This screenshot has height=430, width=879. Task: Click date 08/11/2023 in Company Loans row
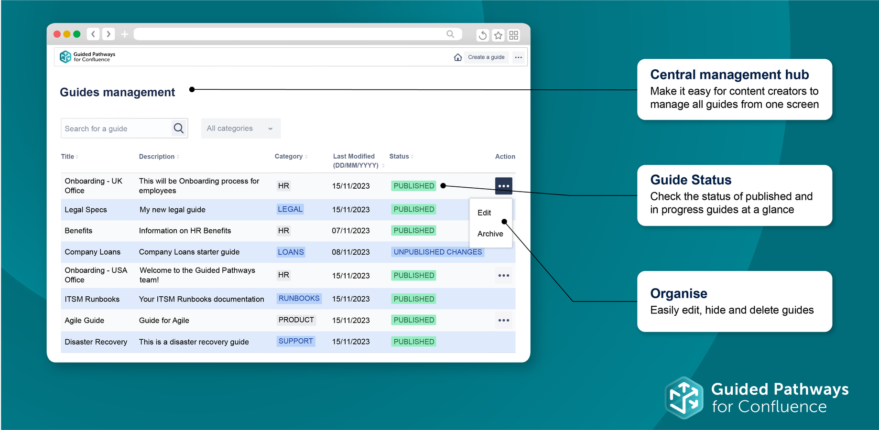(x=351, y=252)
